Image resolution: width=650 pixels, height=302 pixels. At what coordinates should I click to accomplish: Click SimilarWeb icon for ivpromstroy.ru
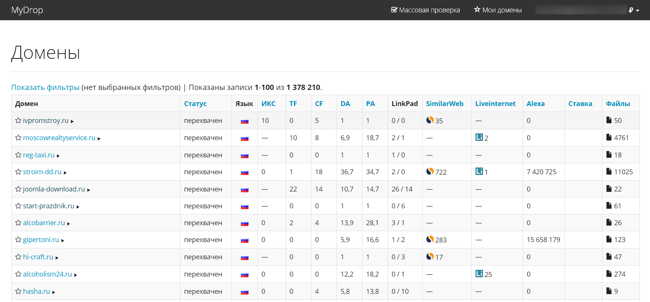[x=430, y=120]
